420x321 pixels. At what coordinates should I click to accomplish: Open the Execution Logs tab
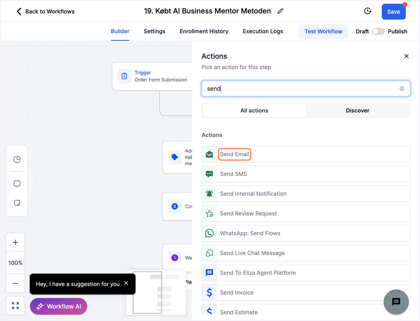(x=263, y=31)
